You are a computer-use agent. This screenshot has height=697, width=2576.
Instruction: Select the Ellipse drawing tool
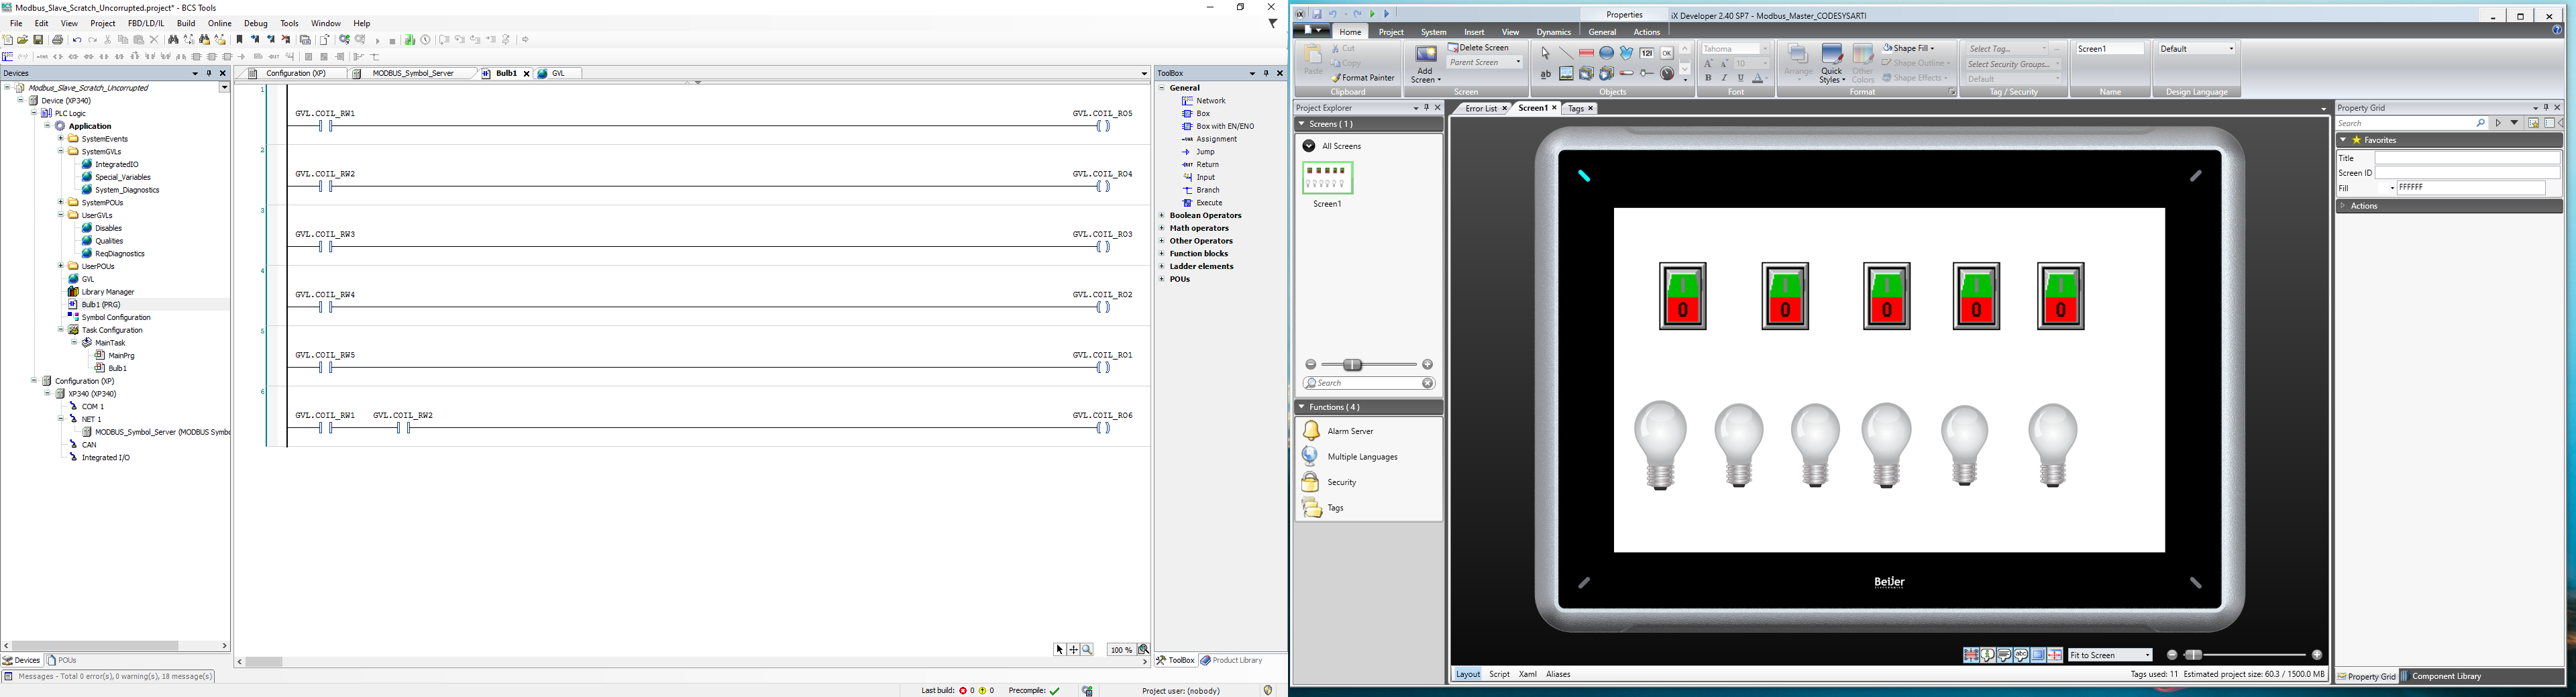1607,53
